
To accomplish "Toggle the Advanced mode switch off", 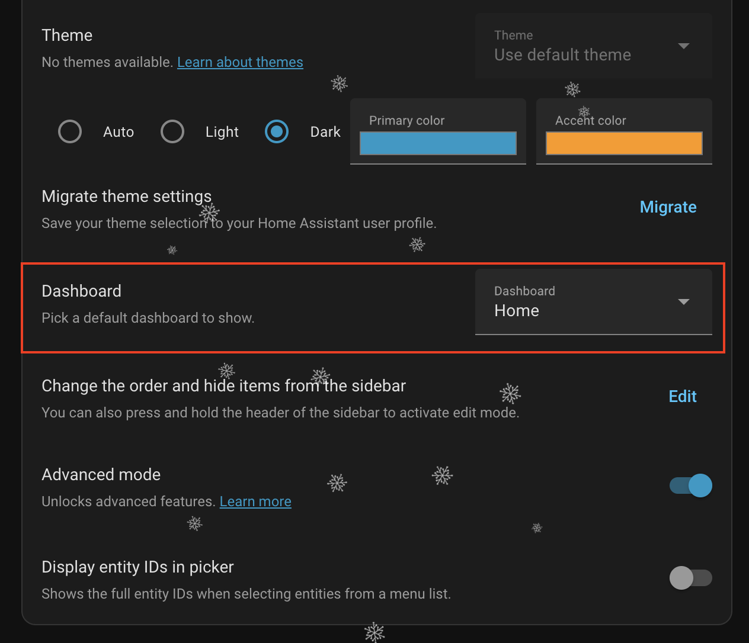I will coord(691,486).
